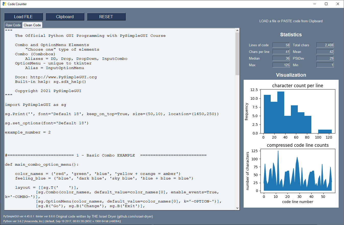The width and height of the screenshot is (344, 225).
Task: Click the Total chars value field
Action: coord(325,45)
